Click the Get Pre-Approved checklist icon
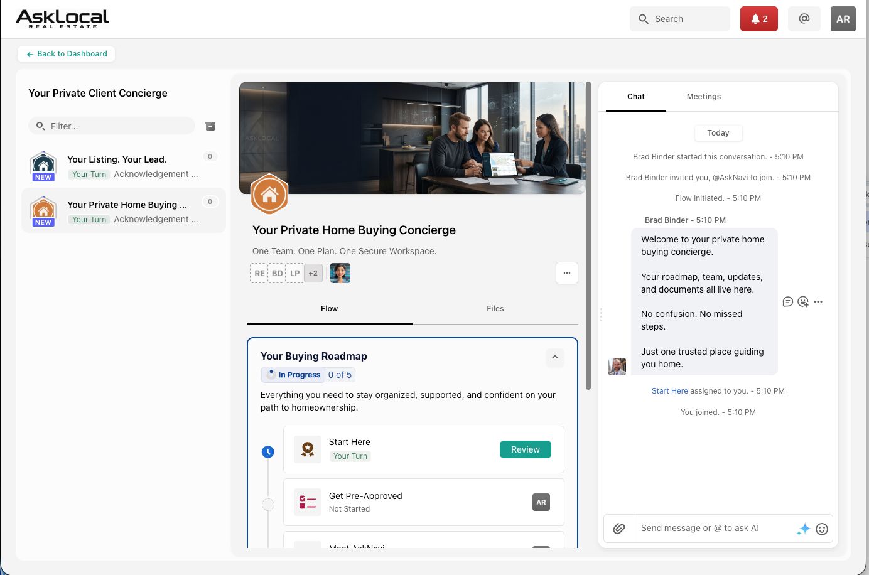Image resolution: width=869 pixels, height=575 pixels. (308, 502)
